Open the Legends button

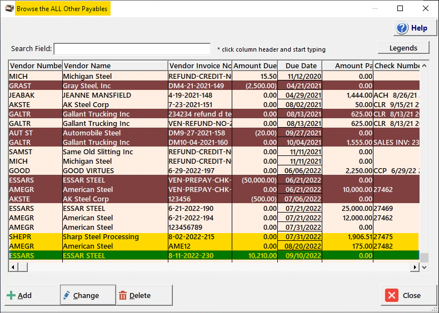coord(403,48)
